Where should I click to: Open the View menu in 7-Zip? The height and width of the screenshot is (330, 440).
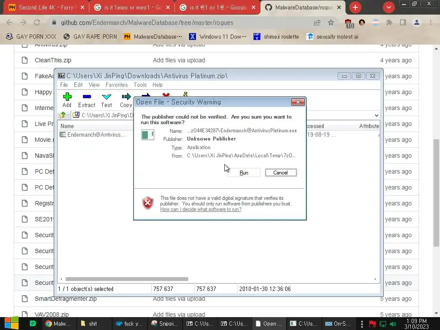click(94, 85)
